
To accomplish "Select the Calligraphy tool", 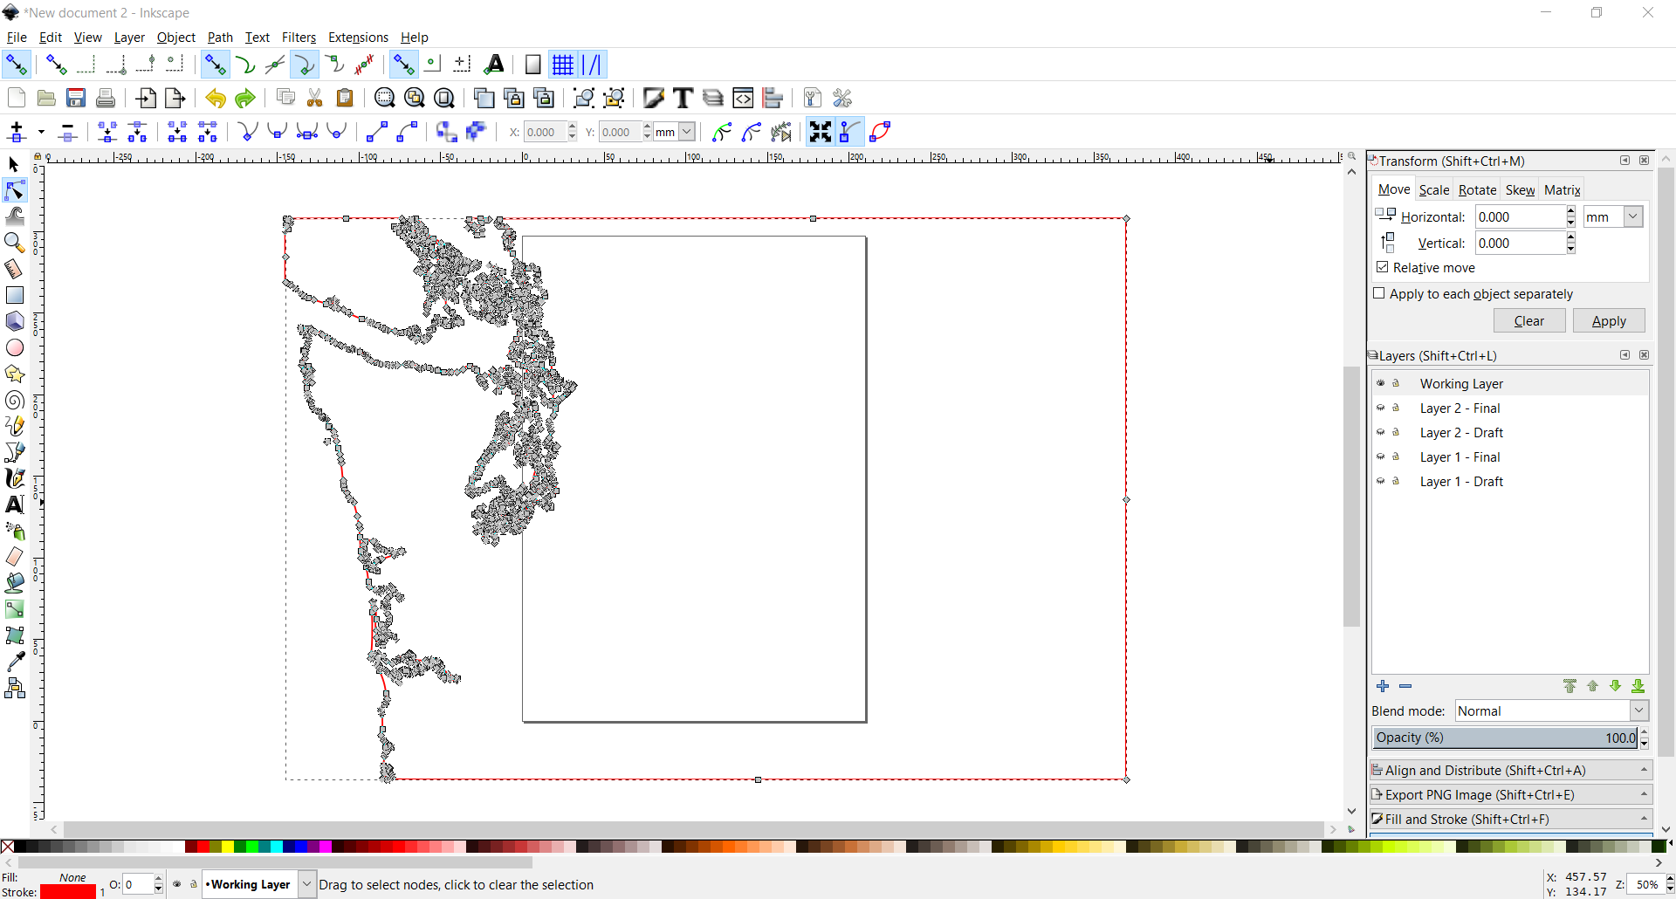I will tap(15, 478).
